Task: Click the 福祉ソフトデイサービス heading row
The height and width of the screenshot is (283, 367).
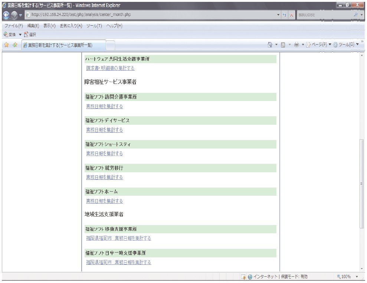Action: (x=180, y=121)
